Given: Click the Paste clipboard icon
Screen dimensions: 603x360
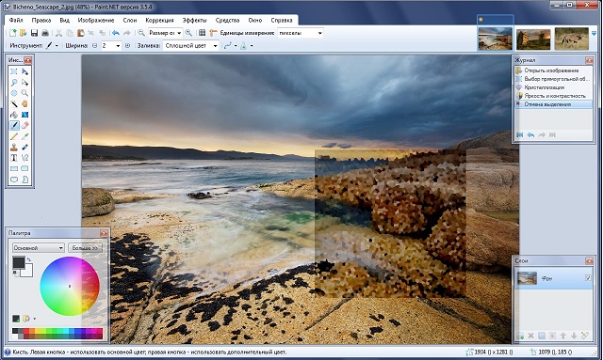Looking at the screenshot, I should pos(80,33).
